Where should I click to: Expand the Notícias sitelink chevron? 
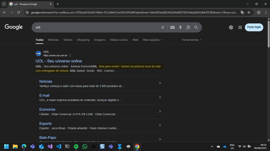160,83
